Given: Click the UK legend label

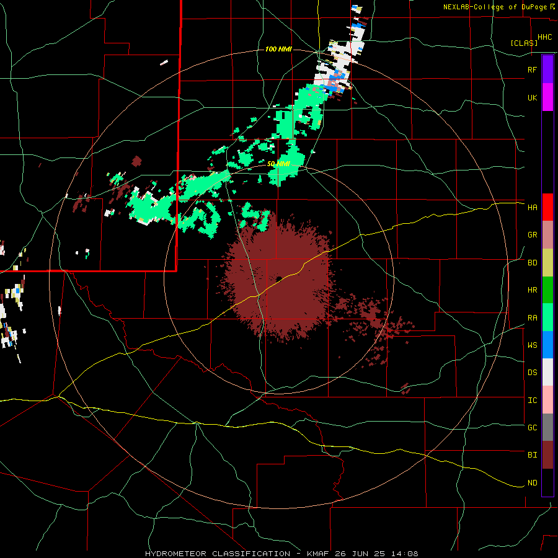Looking at the screenshot, I should (533, 97).
